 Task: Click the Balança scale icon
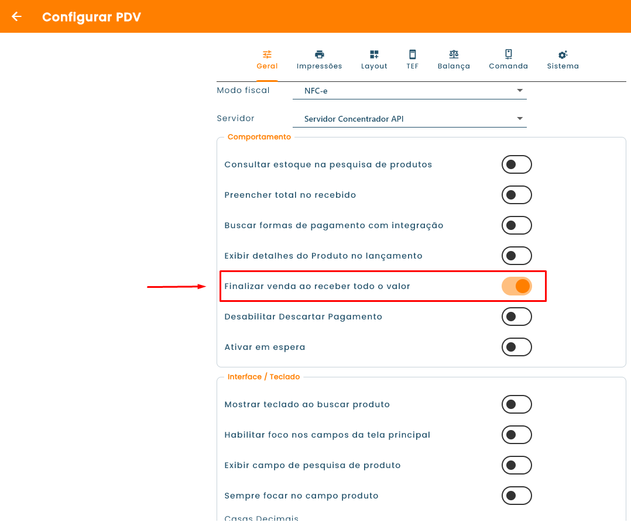click(x=454, y=54)
